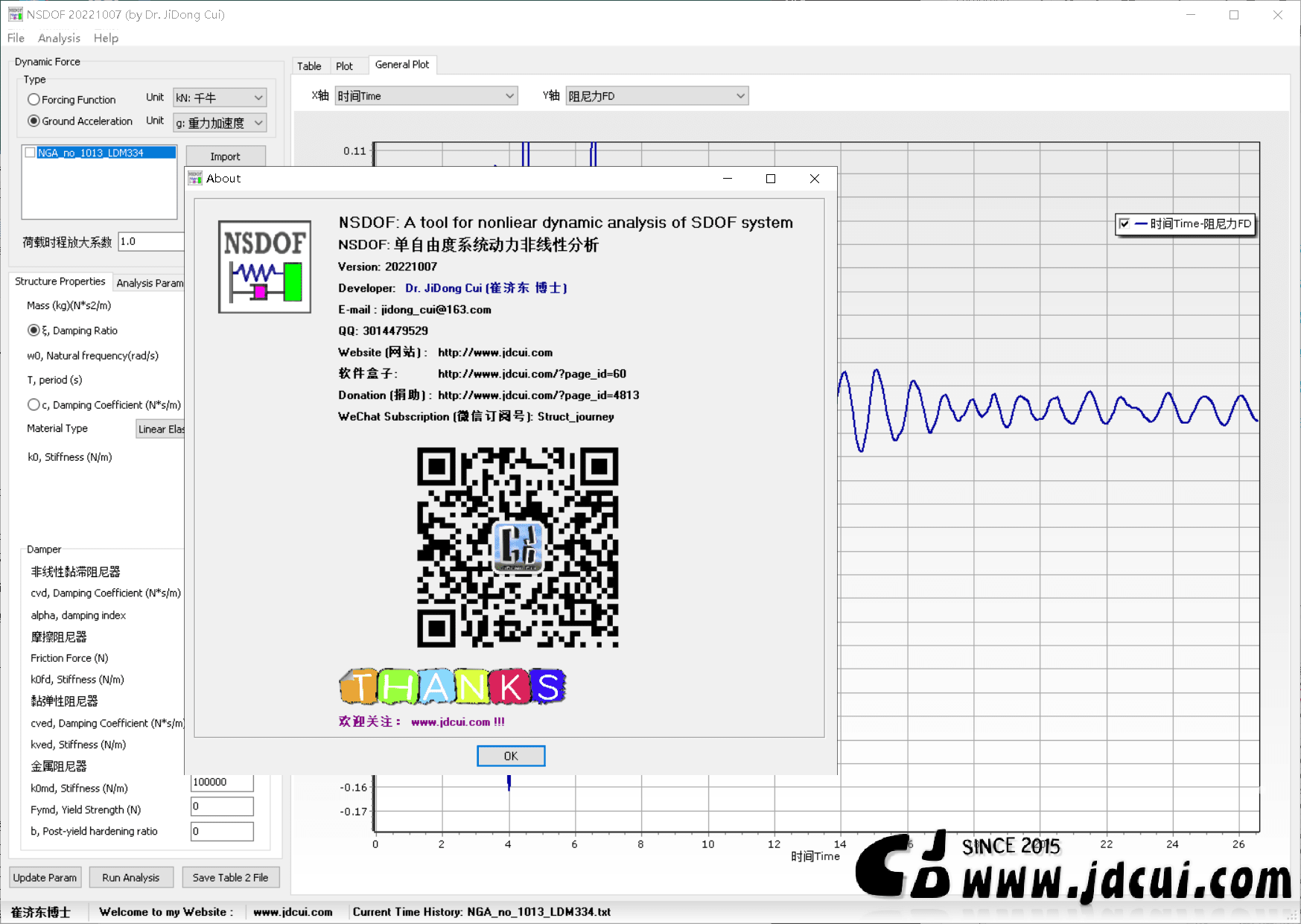Select the ξ Damping Ratio radio button
Image resolution: width=1301 pixels, height=924 pixels.
(x=72, y=331)
